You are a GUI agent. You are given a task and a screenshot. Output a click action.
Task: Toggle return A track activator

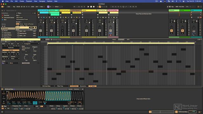pyautogui.click(x=172, y=31)
